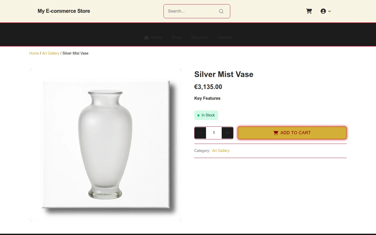Click the green In Stock badge

[x=206, y=115]
